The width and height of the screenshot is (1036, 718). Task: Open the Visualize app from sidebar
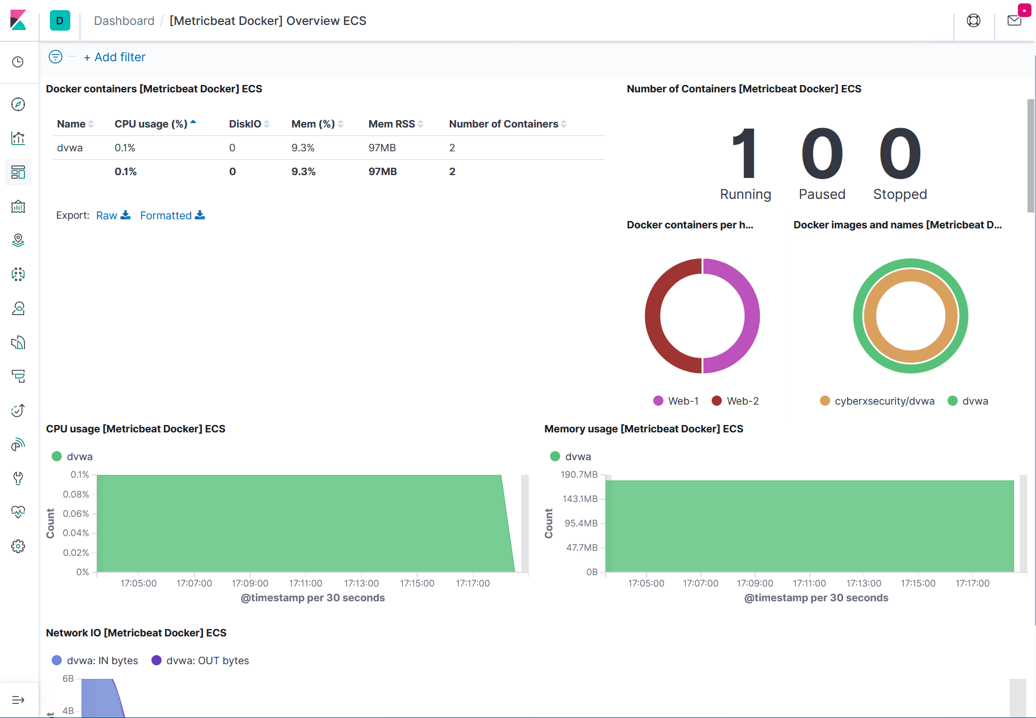pyautogui.click(x=18, y=138)
